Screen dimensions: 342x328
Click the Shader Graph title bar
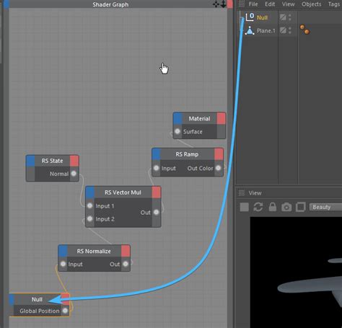click(x=110, y=4)
